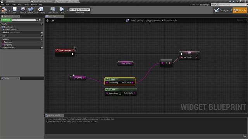This screenshot has height=139, width=248.
Task: Navigate back in the graph history
Action: tap(47, 20)
